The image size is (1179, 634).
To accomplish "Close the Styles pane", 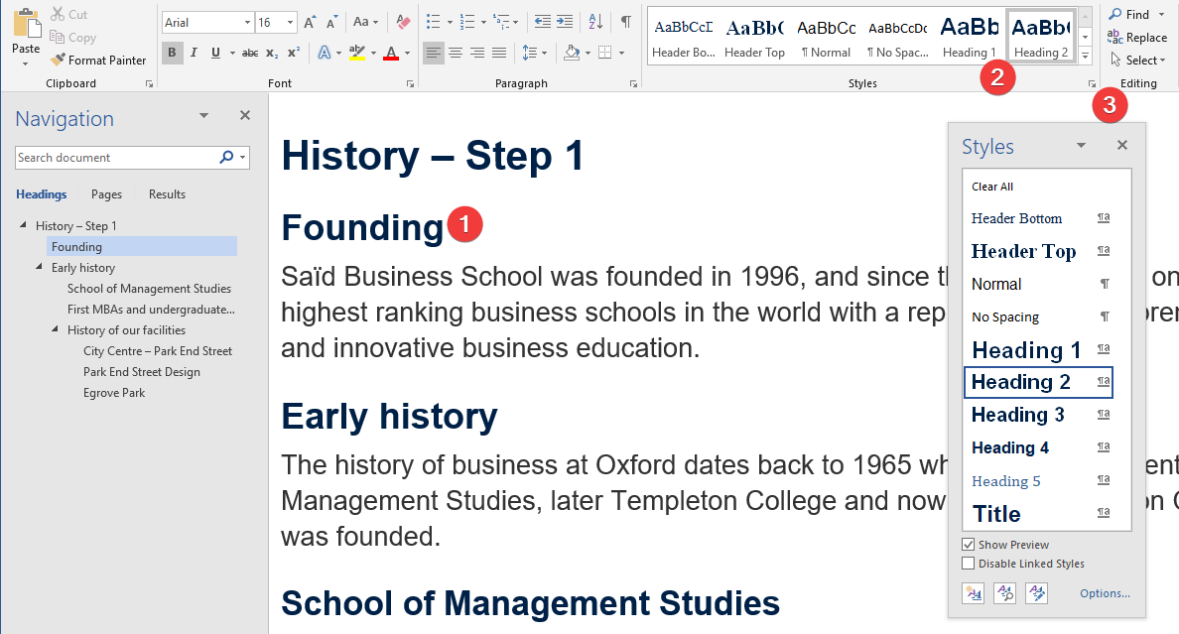I will 1121,145.
